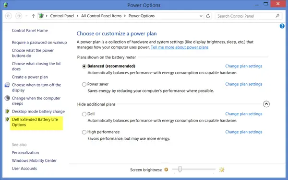Close the Power Options window
Screen dimensions: 288x180
[x=278, y=4]
